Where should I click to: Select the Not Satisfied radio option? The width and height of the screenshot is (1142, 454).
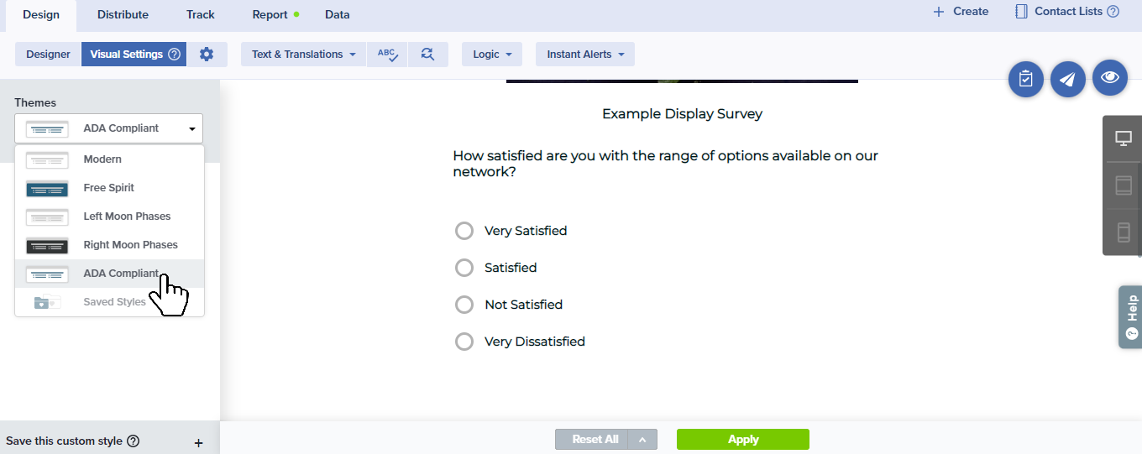464,305
